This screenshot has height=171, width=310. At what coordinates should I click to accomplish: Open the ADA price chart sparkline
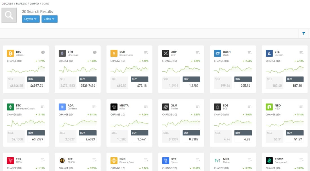[x=78, y=123]
